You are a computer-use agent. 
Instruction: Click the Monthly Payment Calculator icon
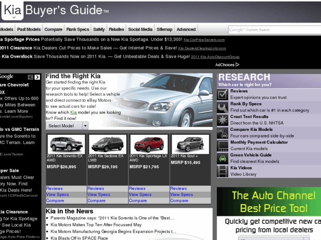pos(223,146)
